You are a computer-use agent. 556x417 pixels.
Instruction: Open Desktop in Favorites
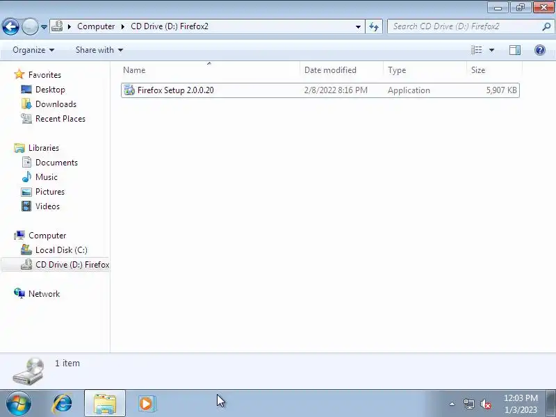50,90
